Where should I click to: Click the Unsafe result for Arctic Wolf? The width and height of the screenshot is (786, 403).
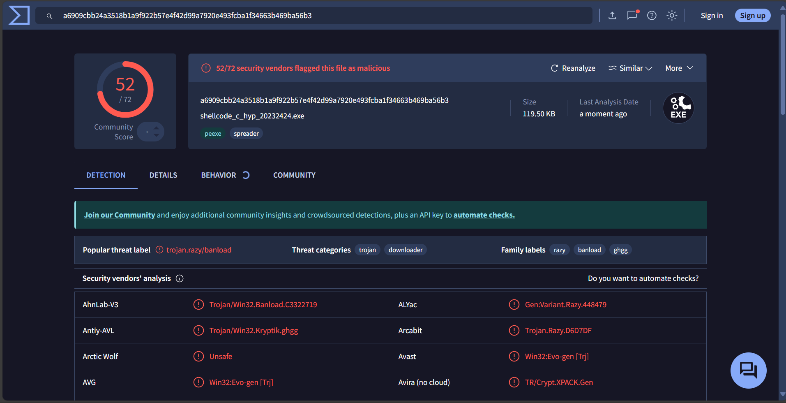pos(221,357)
